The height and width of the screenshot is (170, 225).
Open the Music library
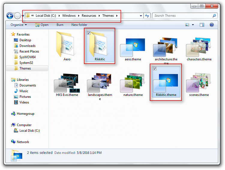[21, 91]
